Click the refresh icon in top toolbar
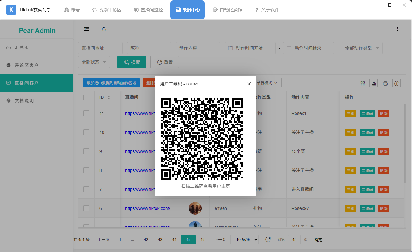412x252 pixels. [x=104, y=29]
